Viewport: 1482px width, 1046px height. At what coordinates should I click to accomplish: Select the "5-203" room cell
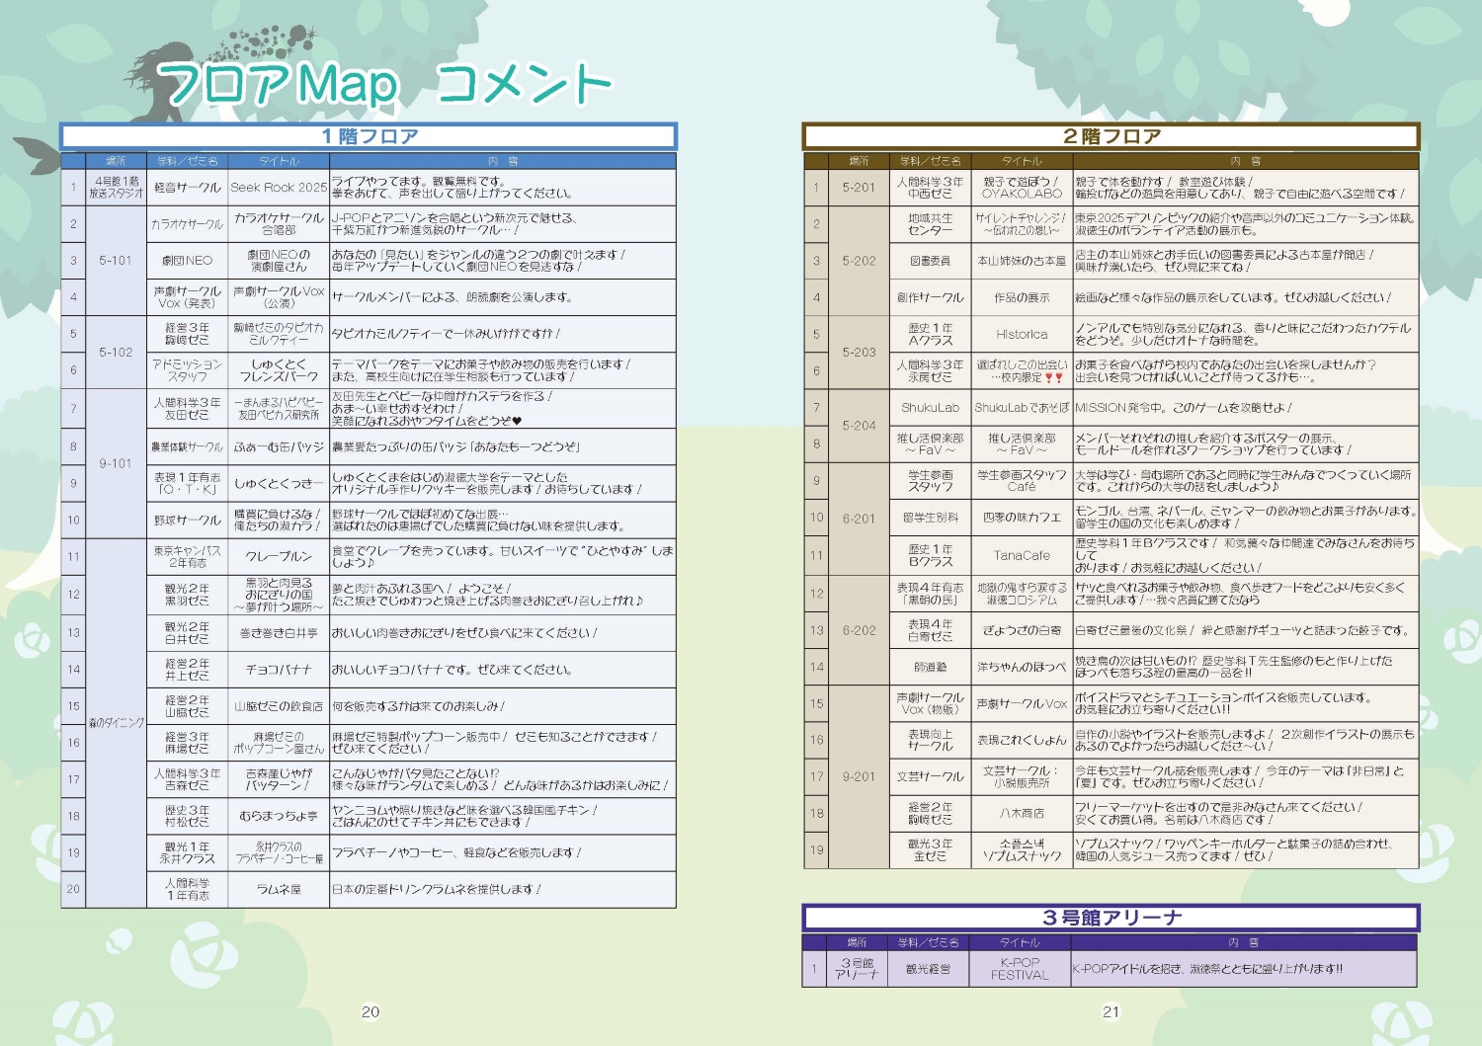click(x=859, y=352)
